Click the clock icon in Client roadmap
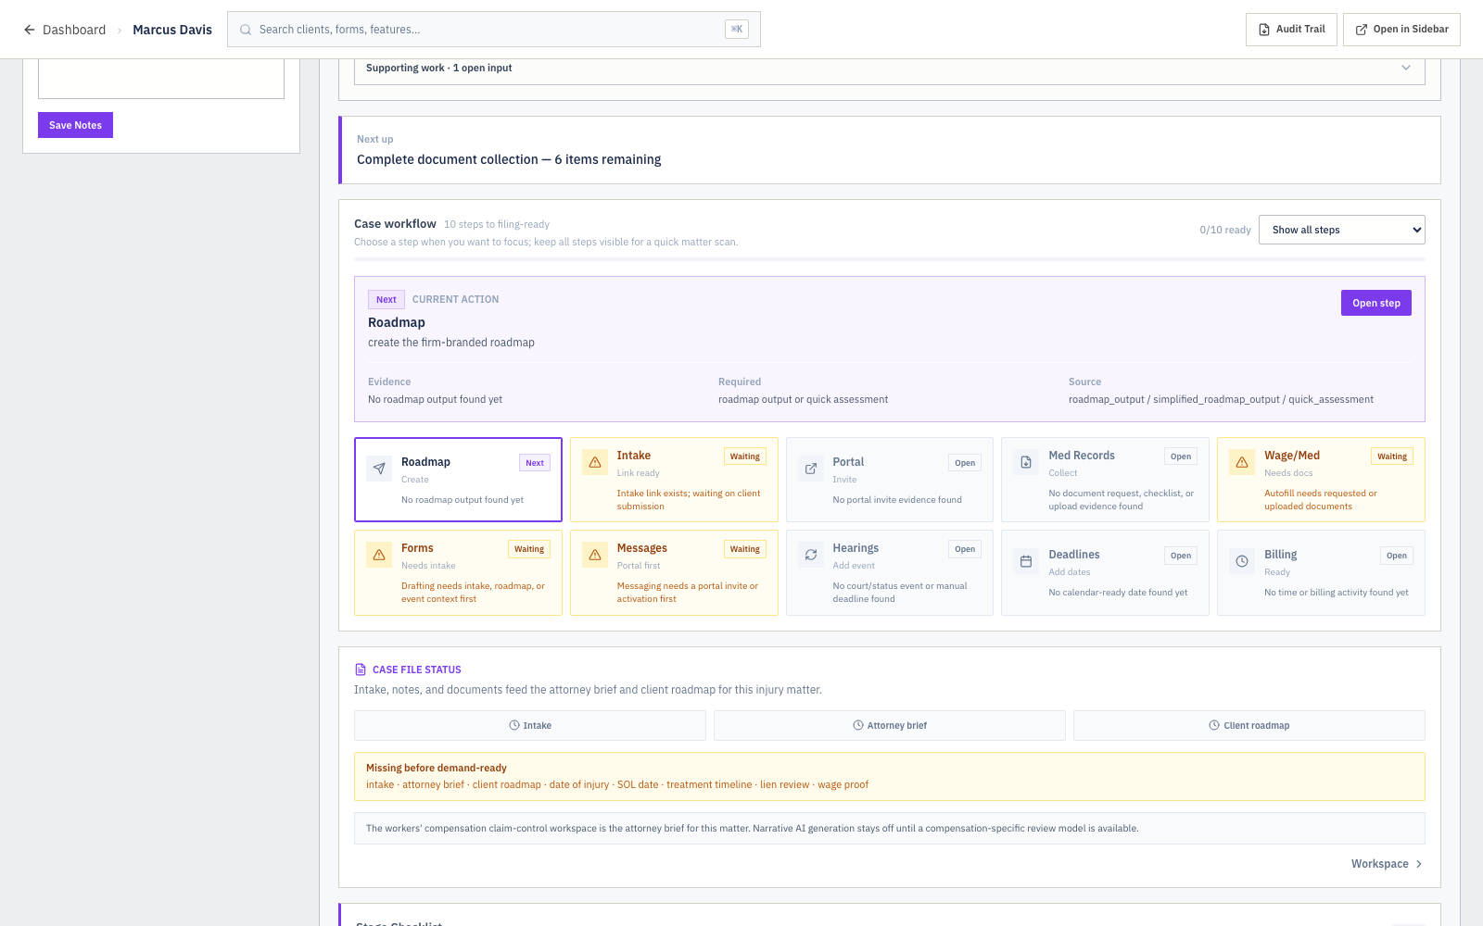The width and height of the screenshot is (1483, 926). pyautogui.click(x=1214, y=725)
